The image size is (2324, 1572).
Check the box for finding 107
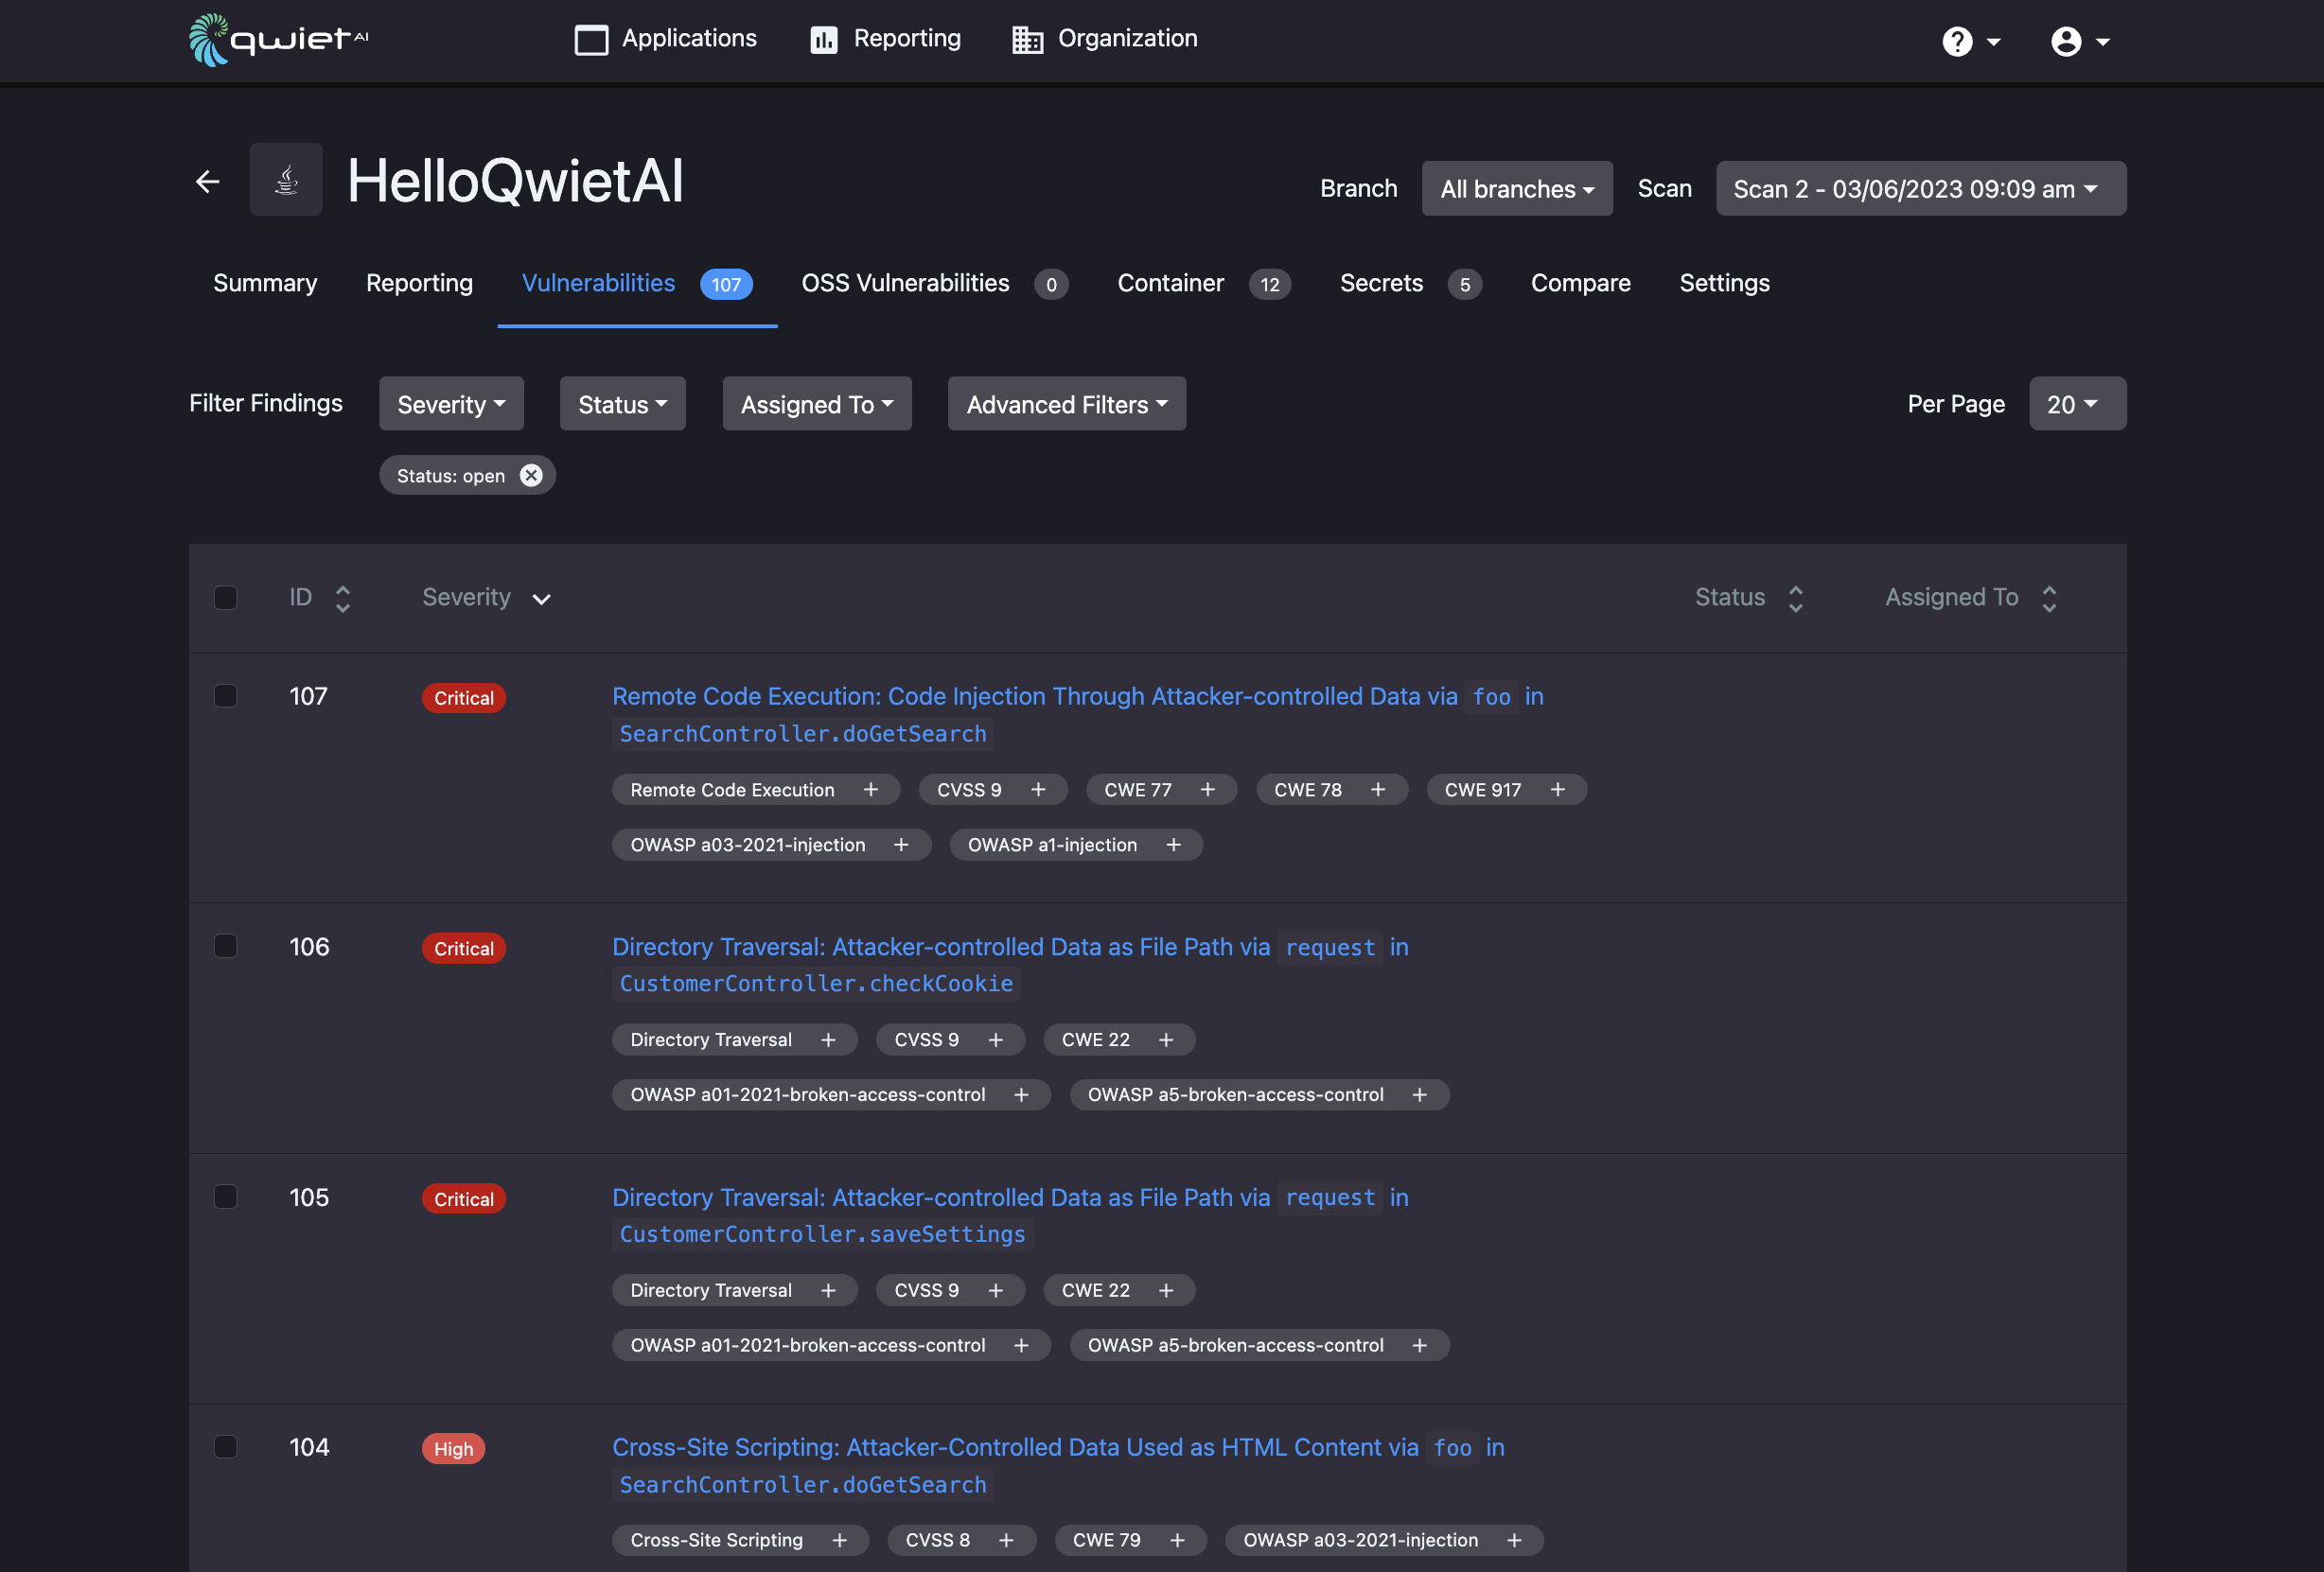pyautogui.click(x=226, y=695)
